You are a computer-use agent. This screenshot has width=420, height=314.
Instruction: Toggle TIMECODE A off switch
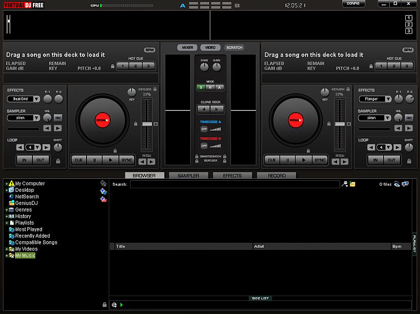tap(204, 129)
